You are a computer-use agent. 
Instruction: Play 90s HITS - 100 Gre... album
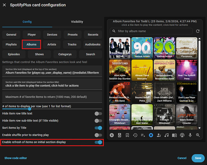point(142,48)
